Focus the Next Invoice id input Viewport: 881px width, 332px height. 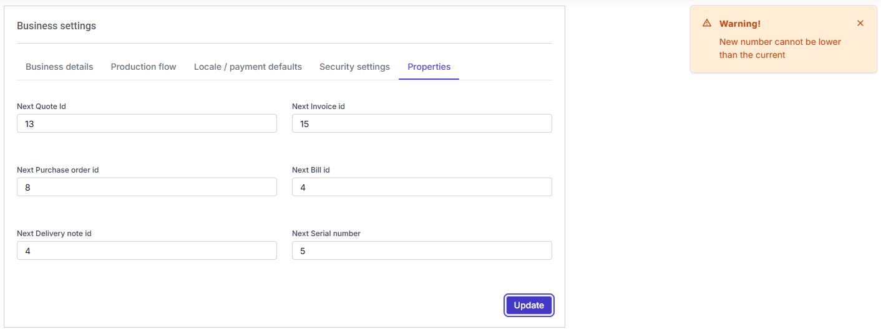[422, 123]
